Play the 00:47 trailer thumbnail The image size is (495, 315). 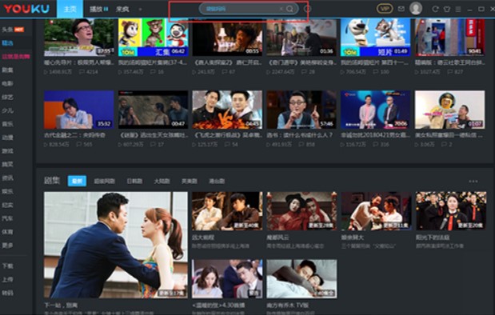pos(153,110)
